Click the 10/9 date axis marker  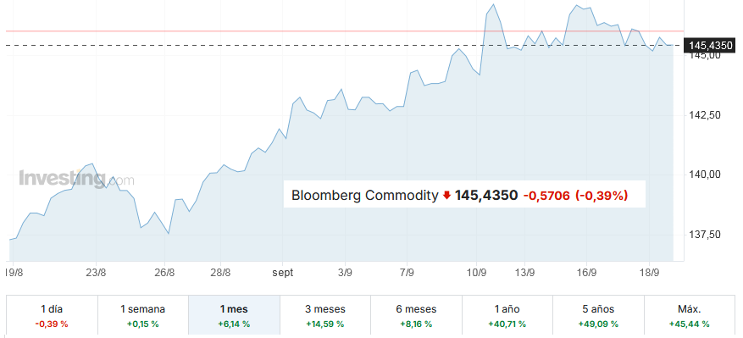[477, 273]
